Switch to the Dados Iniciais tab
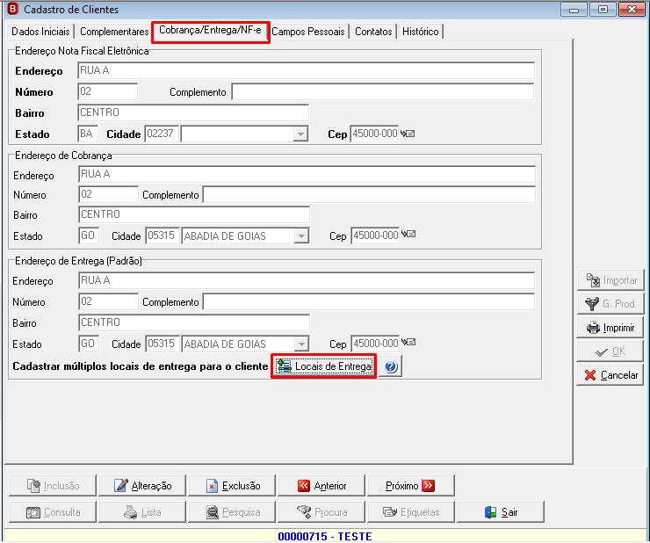650x543 pixels. 40,32
